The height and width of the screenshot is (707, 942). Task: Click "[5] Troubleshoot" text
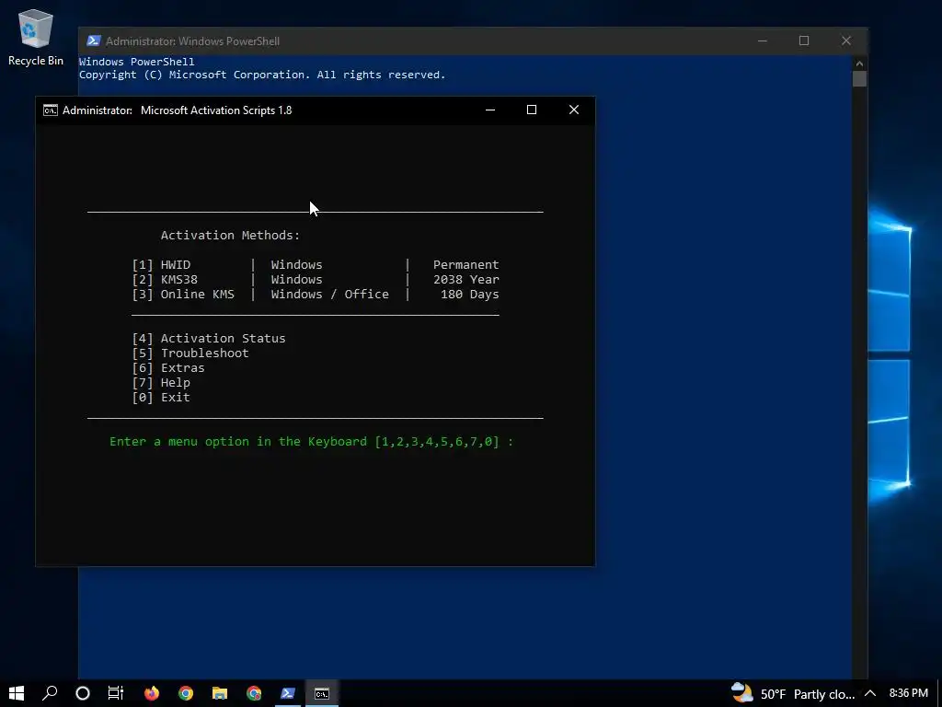(190, 353)
